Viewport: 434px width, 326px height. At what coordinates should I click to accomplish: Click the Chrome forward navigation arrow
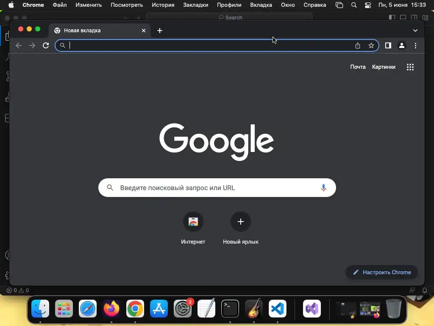tap(32, 45)
